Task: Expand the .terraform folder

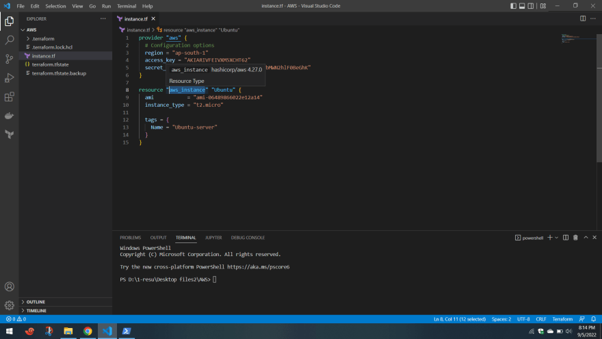Action: 66,38
